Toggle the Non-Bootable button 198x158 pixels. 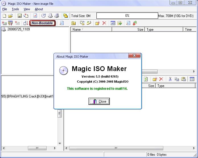[x=42, y=23]
